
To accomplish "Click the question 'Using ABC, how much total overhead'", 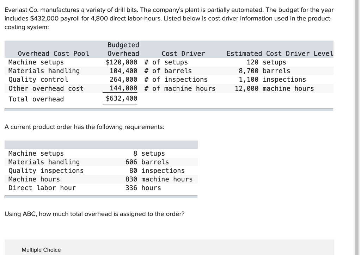I will click(94, 214).
